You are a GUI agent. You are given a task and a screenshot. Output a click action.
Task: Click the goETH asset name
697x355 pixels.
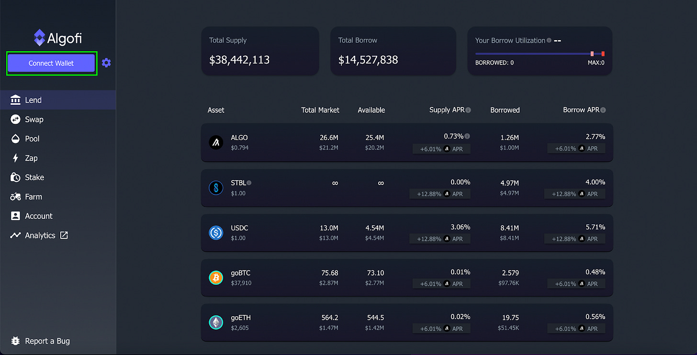241,318
